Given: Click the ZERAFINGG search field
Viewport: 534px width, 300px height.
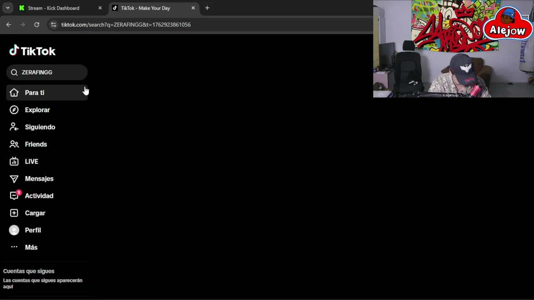Looking at the screenshot, I should coord(47,72).
